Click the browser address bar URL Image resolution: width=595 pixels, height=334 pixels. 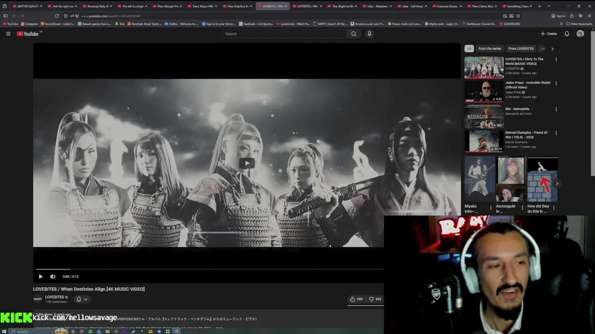(x=111, y=16)
